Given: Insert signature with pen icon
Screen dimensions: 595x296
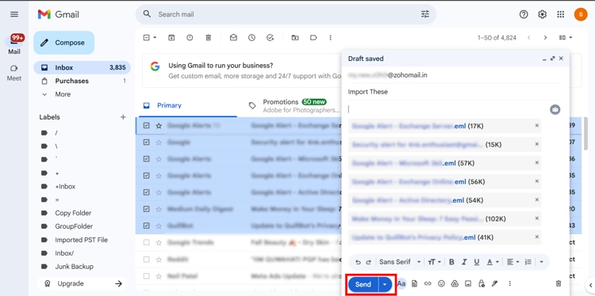Looking at the screenshot, I should [x=494, y=283].
